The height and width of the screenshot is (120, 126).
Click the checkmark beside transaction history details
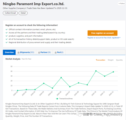(x=6, y=39)
